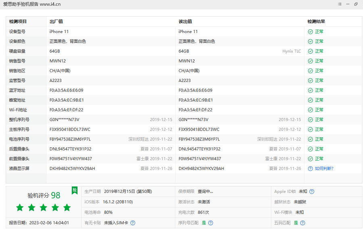Minimize the report window
This screenshot has height=232, width=363.
coord(348,4)
